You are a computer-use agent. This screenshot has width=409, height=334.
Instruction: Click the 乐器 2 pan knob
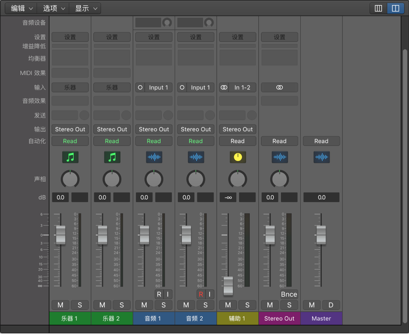[112, 179]
